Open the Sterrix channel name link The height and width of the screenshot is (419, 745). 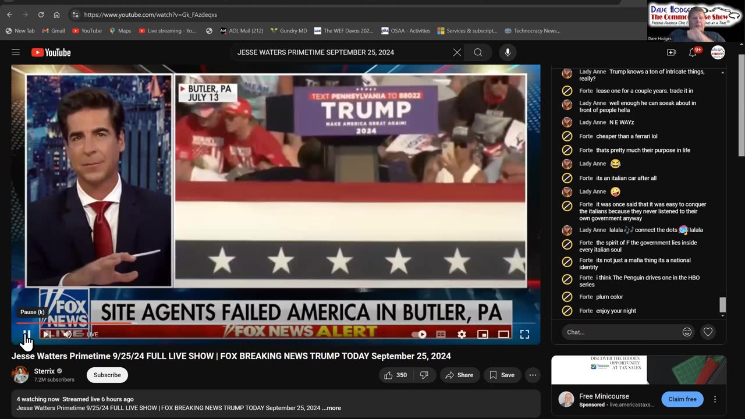point(44,371)
